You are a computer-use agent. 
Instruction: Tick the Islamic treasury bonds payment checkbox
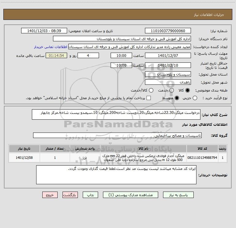149,98
